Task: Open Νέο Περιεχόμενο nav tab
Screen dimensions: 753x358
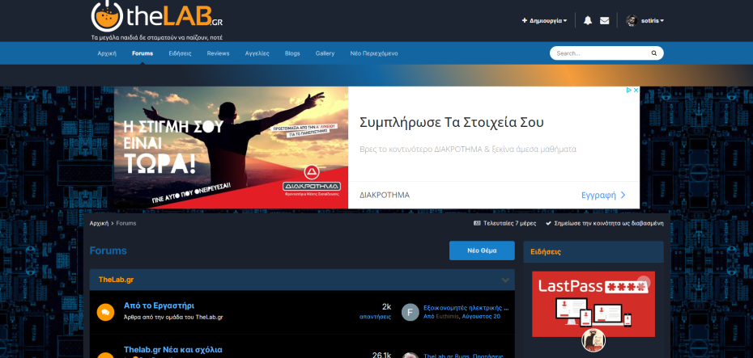Action: tap(374, 53)
